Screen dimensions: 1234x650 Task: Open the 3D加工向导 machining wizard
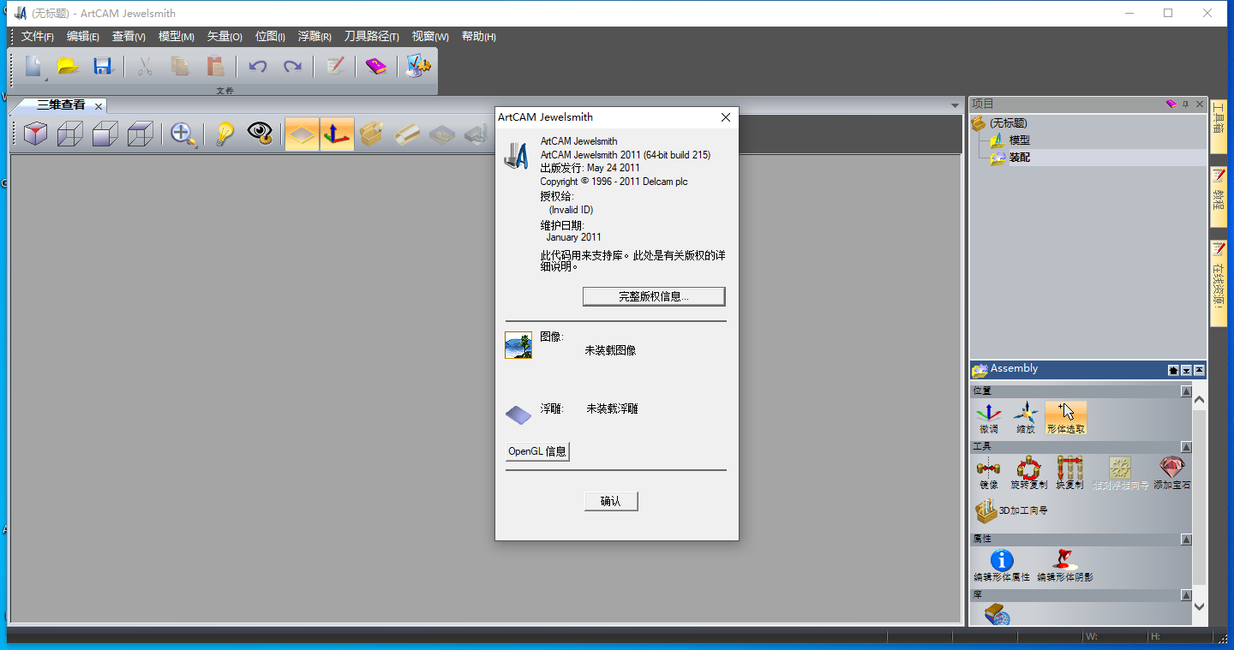pyautogui.click(x=1011, y=510)
